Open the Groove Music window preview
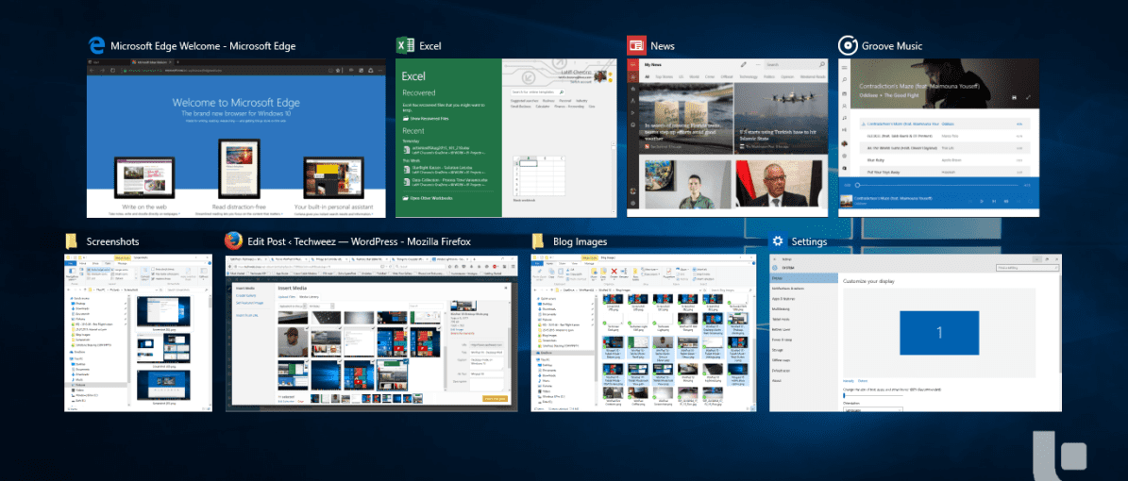The width and height of the screenshot is (1128, 481). click(939, 138)
